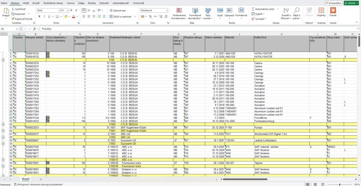
Task: Click the Vystrihnúť scissors icon
Action: click(x=13, y=9)
